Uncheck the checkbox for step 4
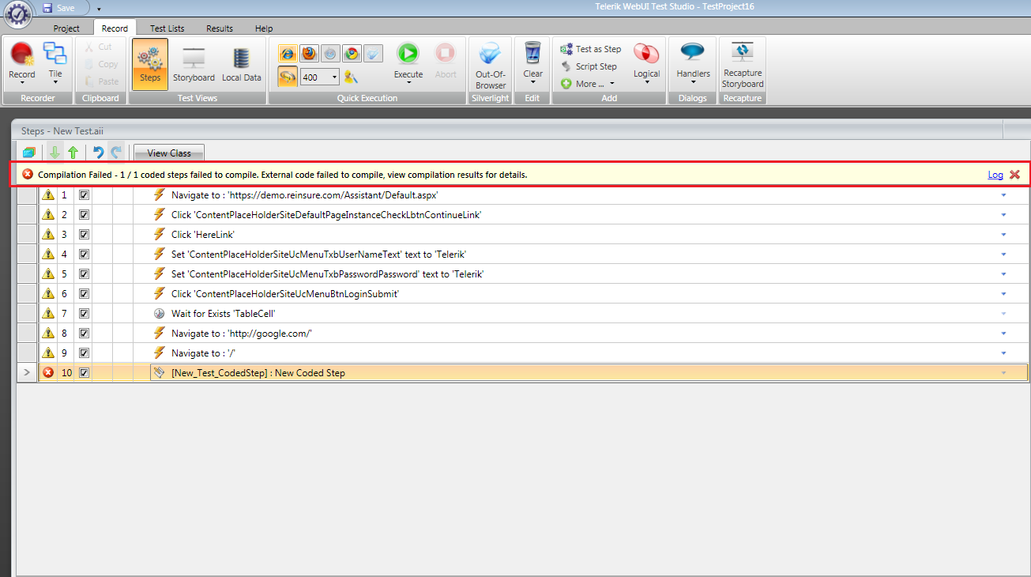This screenshot has width=1031, height=577. (x=84, y=254)
